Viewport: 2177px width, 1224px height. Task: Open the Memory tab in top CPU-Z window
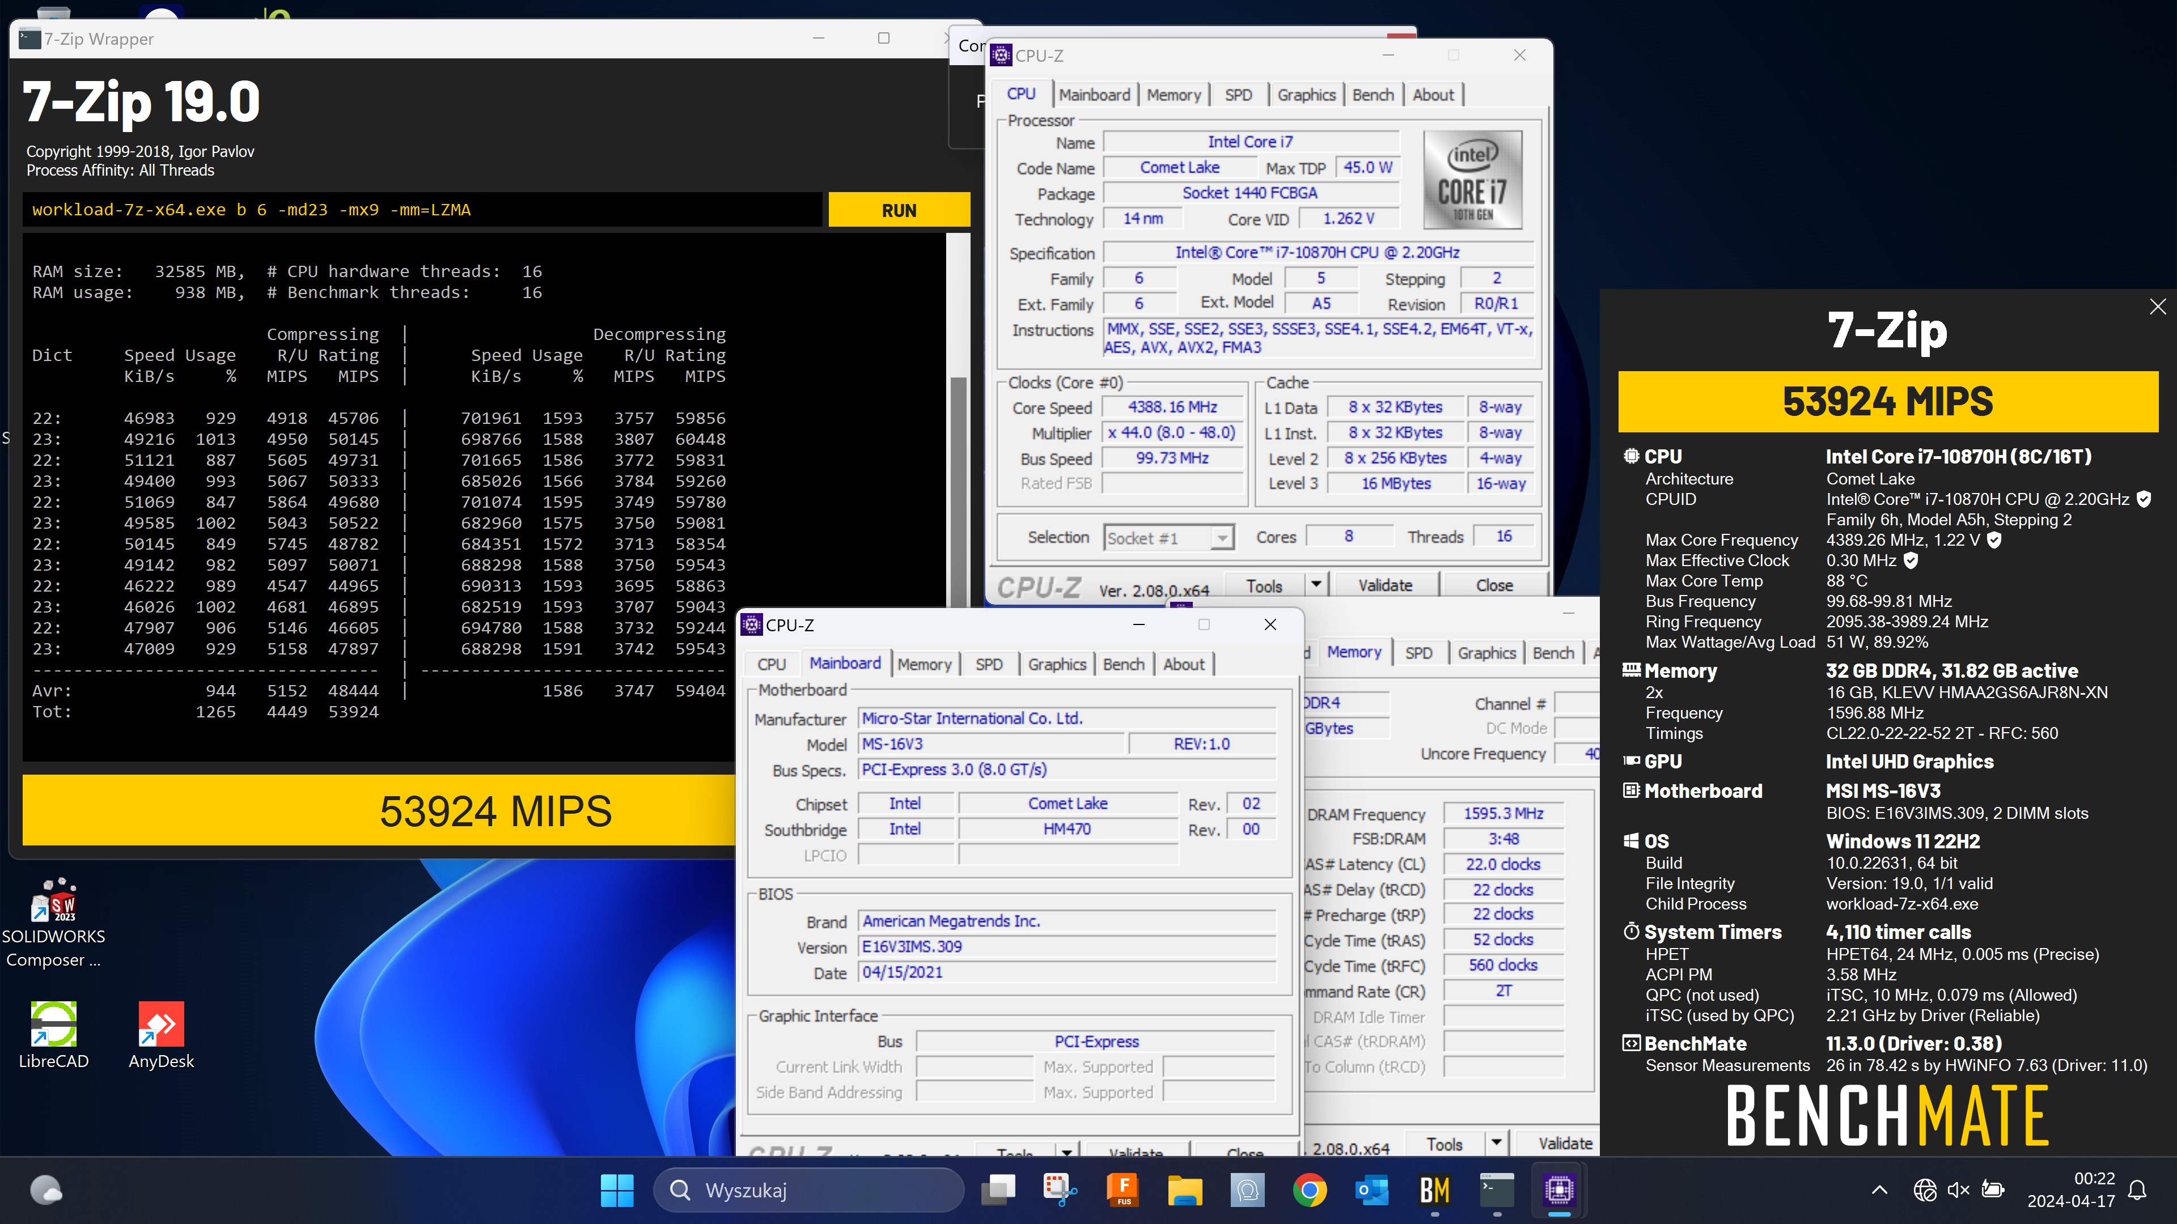(x=1174, y=95)
